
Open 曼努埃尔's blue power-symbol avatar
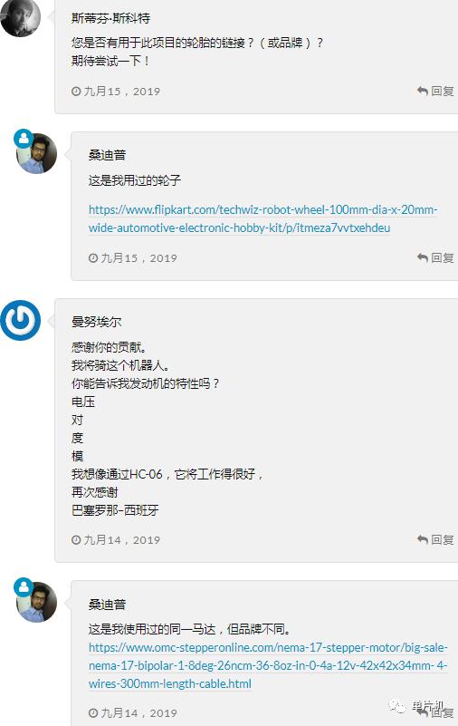[x=20, y=321]
